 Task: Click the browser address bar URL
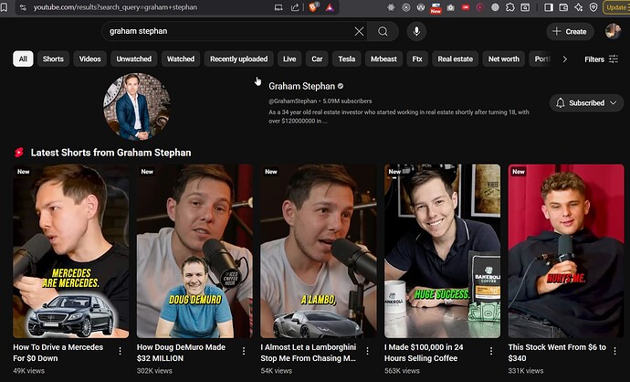pos(115,7)
